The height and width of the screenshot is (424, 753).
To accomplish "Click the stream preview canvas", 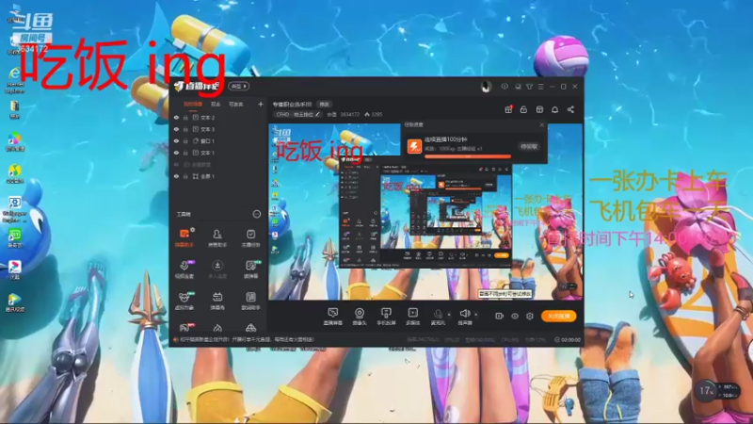I will pyautogui.click(x=425, y=211).
